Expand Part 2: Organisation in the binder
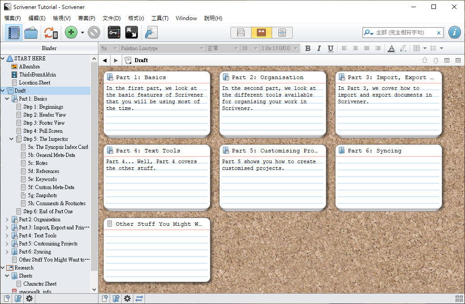 [7, 220]
